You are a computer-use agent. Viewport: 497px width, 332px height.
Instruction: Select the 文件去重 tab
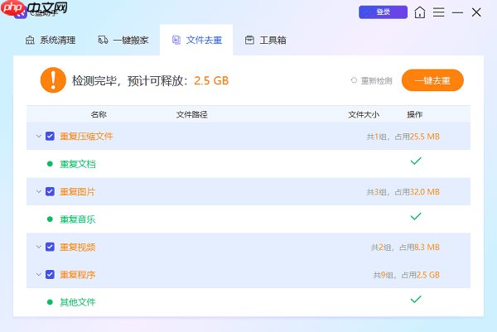[x=196, y=40]
